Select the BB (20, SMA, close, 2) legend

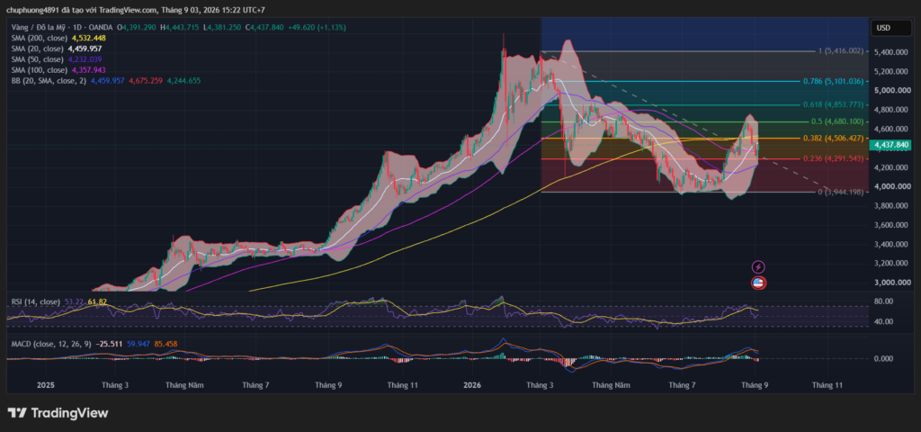pyautogui.click(x=49, y=80)
